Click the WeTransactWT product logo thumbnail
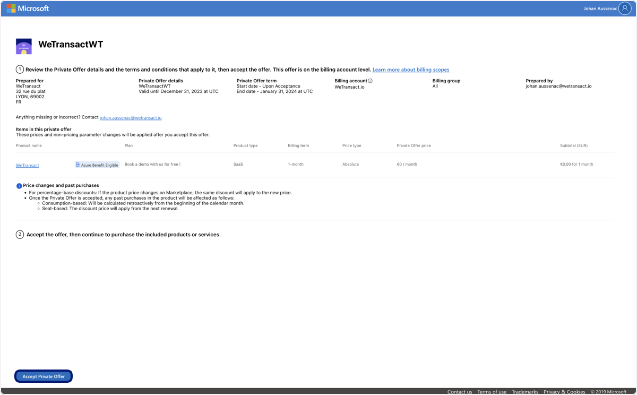This screenshot has height=395, width=637. point(24,46)
